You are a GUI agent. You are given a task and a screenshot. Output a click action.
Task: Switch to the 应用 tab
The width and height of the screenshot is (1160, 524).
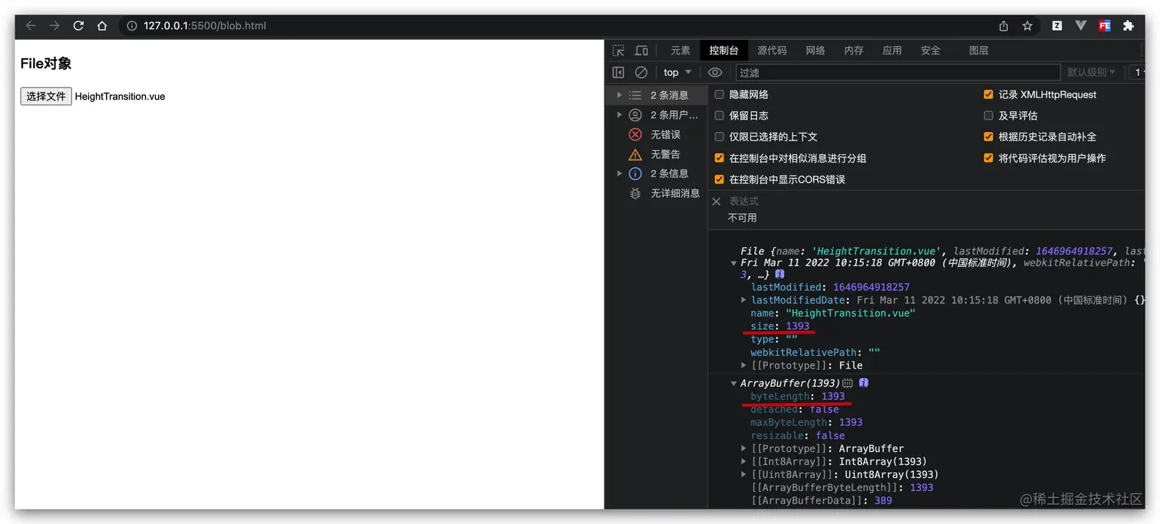[892, 51]
